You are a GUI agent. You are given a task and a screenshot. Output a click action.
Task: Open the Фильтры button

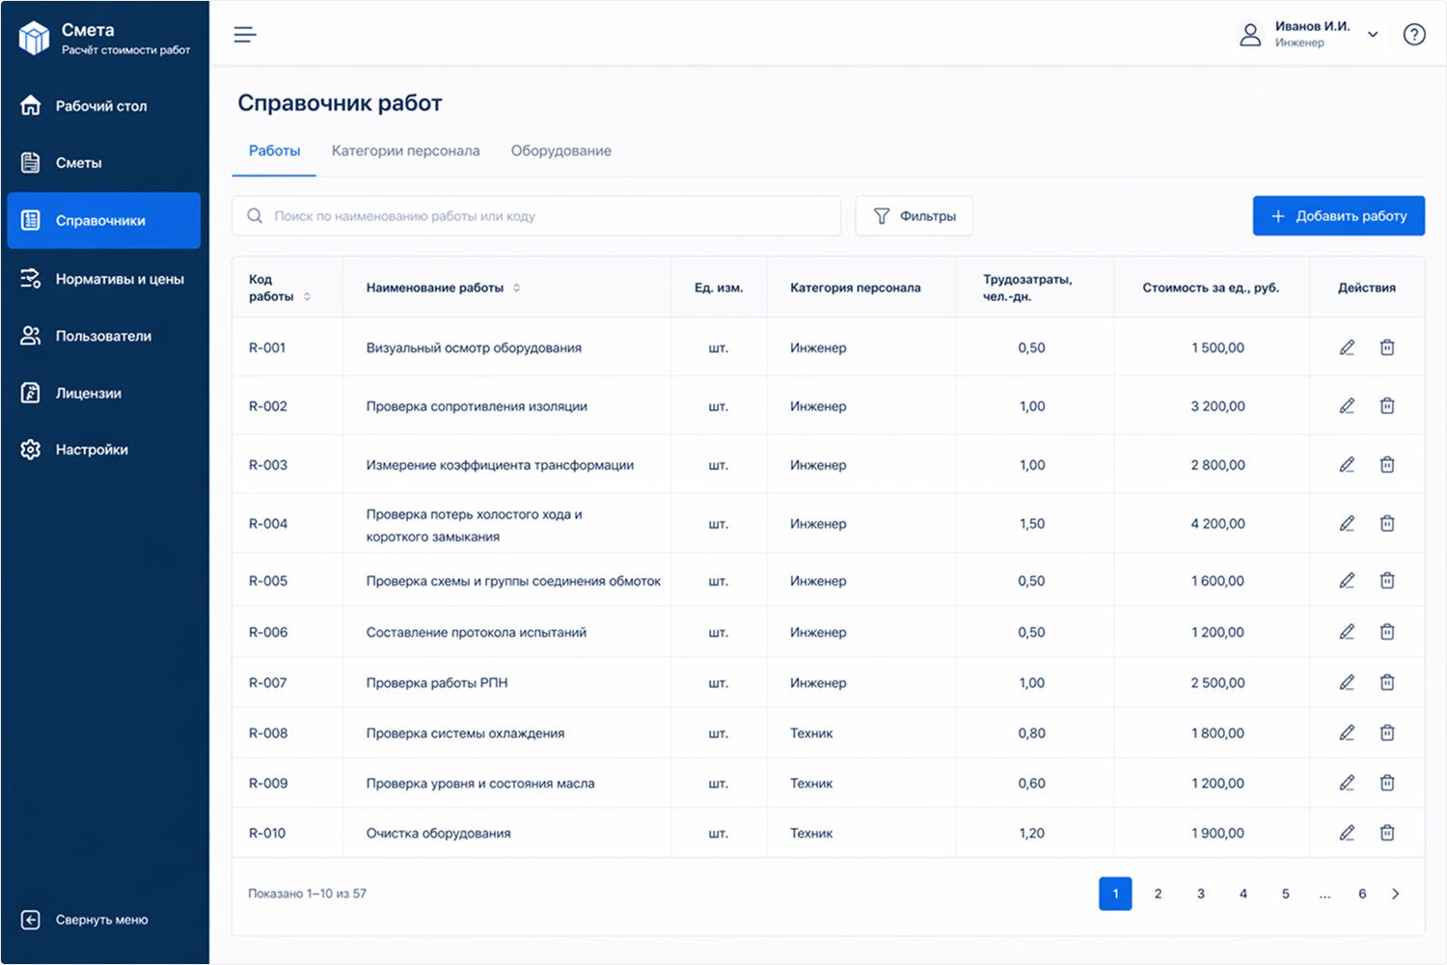(914, 216)
